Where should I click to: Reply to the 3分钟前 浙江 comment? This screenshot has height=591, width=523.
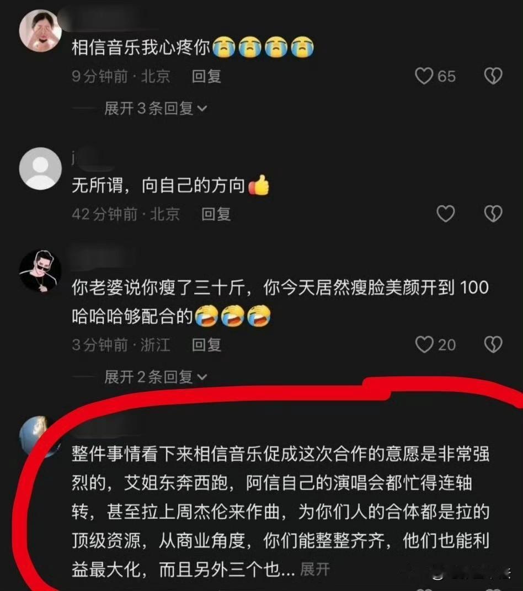(206, 344)
